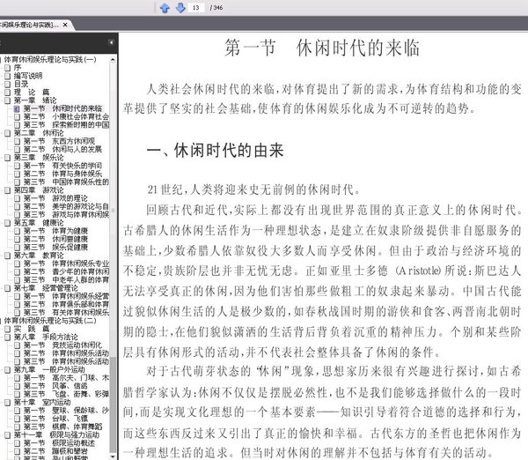
Task: Click page icon beside 目录 bookmark
Action: click(x=7, y=84)
